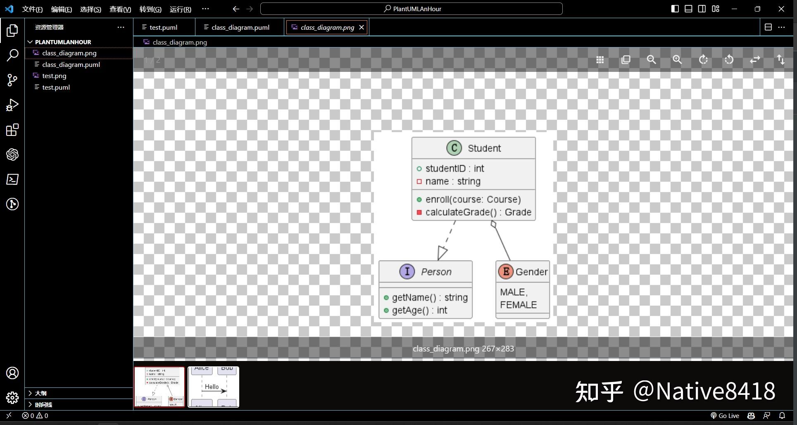The height and width of the screenshot is (425, 797).
Task: Select the class diagram thumbnail
Action: pyautogui.click(x=159, y=387)
